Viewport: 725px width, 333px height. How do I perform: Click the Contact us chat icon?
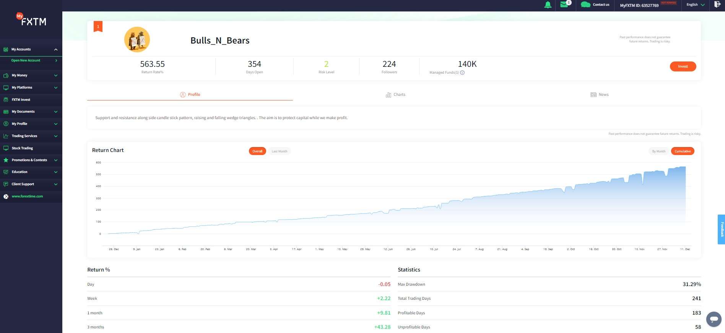(x=585, y=5)
